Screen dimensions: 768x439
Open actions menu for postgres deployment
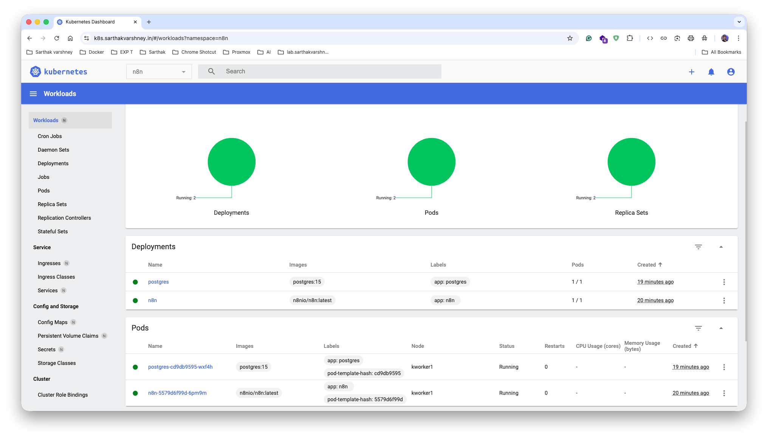tap(724, 282)
